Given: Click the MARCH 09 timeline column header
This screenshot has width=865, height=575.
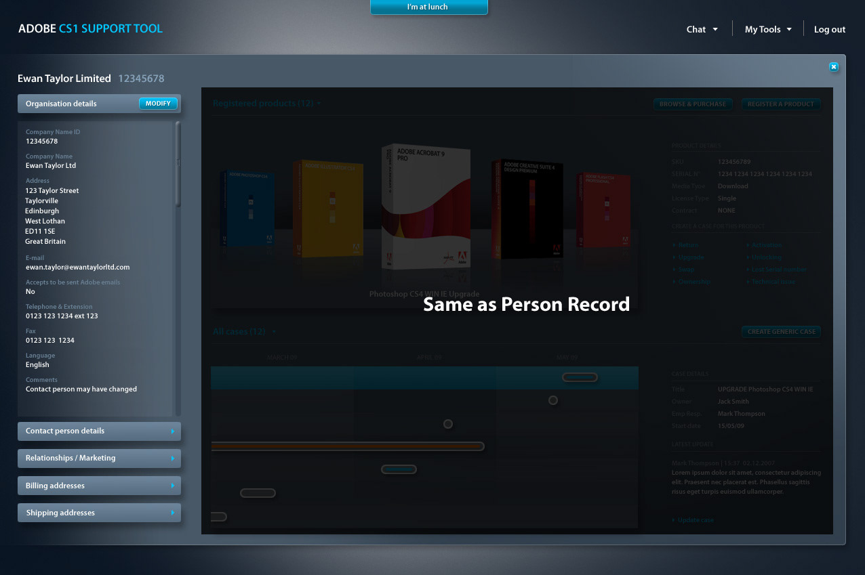Looking at the screenshot, I should pyautogui.click(x=282, y=357).
